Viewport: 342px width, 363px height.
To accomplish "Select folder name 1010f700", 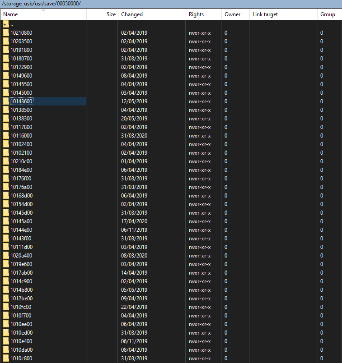I will pyautogui.click(x=21, y=316).
